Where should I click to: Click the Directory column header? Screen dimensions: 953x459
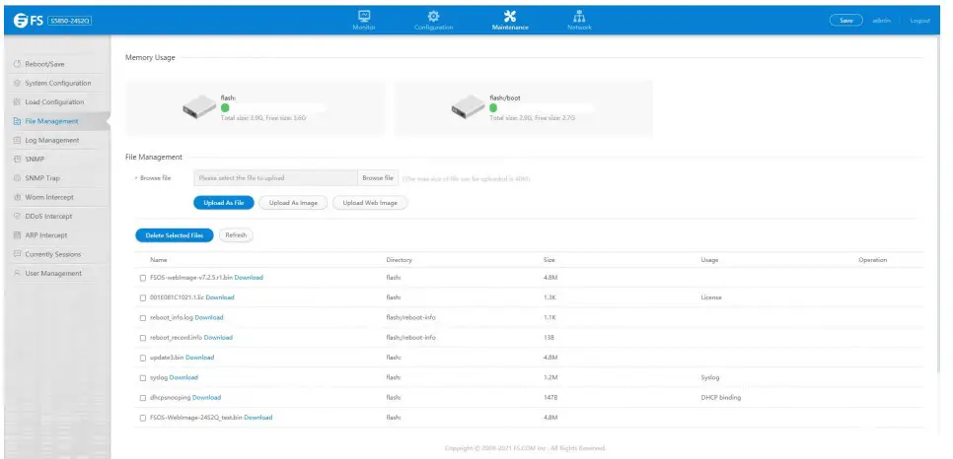coord(399,260)
